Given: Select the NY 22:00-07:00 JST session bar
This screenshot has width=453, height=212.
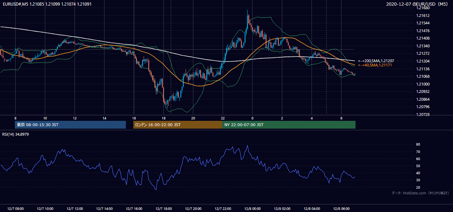Looking at the screenshot, I should pyautogui.click(x=289, y=125).
